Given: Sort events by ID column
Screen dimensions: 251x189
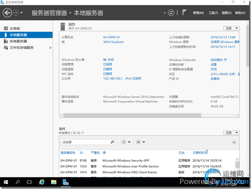Looking at the screenshot, I should (81, 153).
